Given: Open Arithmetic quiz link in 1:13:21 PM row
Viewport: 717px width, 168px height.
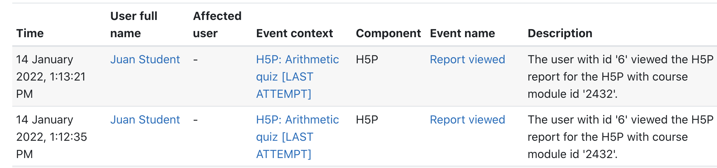Looking at the screenshot, I should [298, 77].
